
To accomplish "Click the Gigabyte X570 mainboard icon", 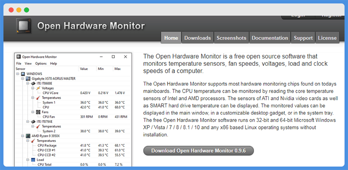I will tap(28, 79).
